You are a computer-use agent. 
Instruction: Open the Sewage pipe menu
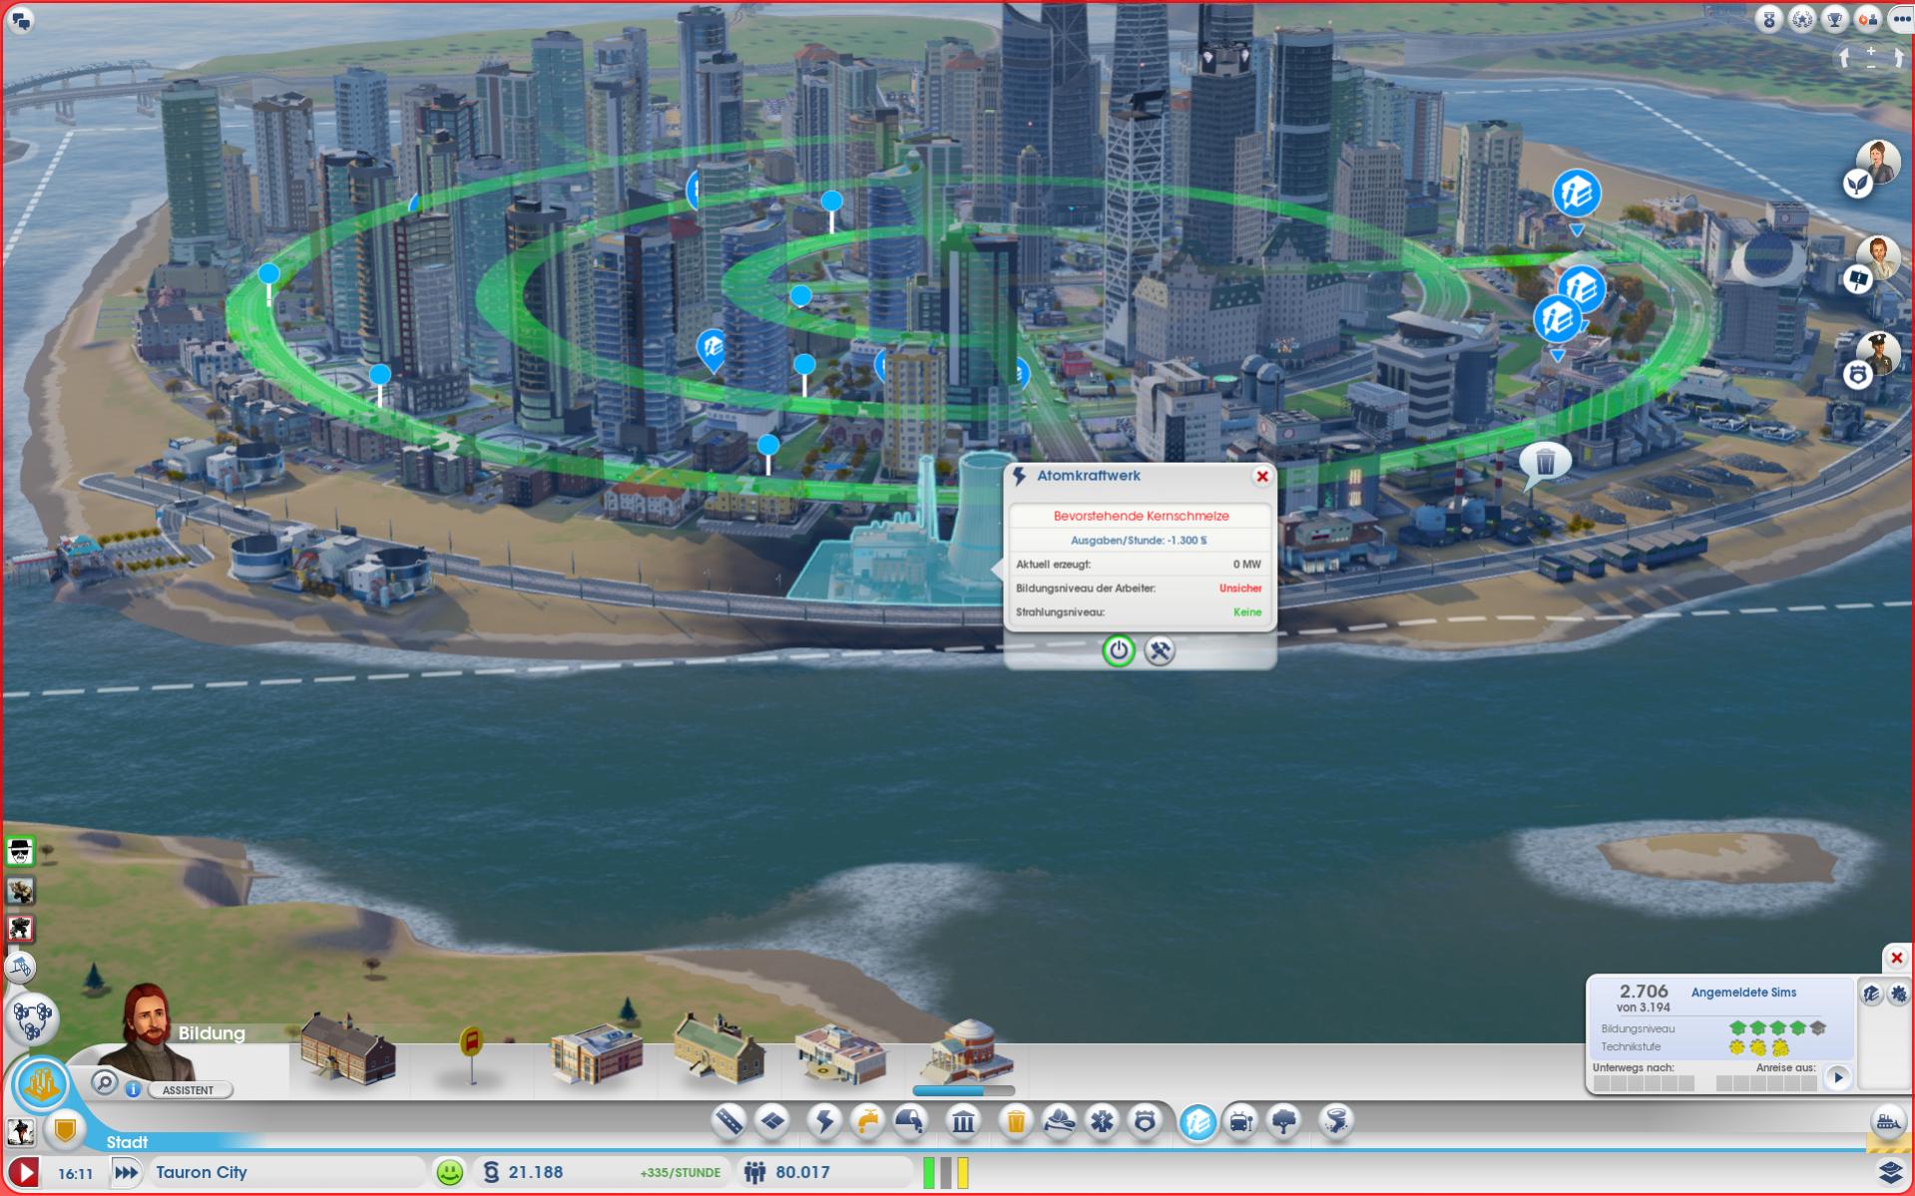point(911,1122)
